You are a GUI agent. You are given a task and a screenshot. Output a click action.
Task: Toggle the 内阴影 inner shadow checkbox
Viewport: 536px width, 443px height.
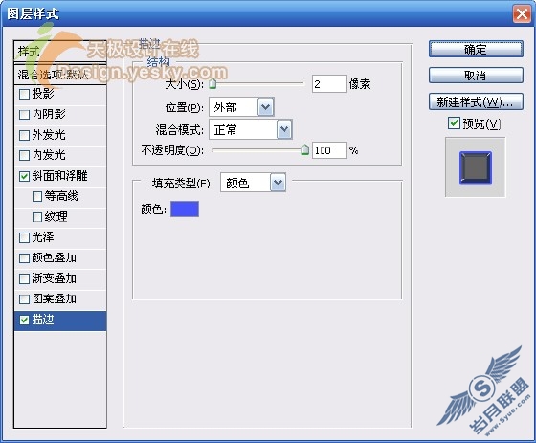point(24,115)
